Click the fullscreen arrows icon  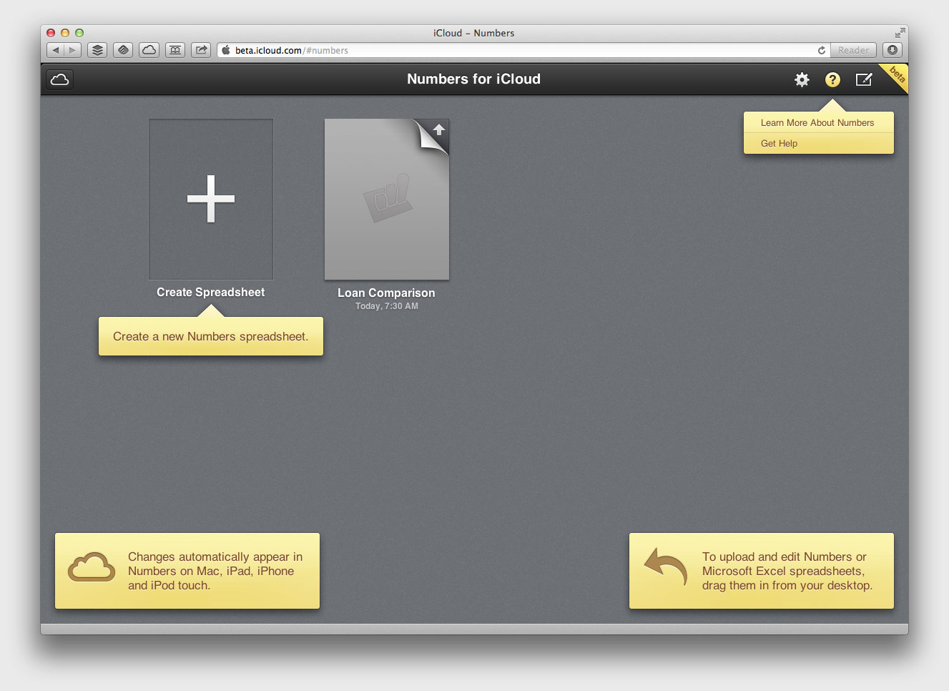[x=900, y=33]
